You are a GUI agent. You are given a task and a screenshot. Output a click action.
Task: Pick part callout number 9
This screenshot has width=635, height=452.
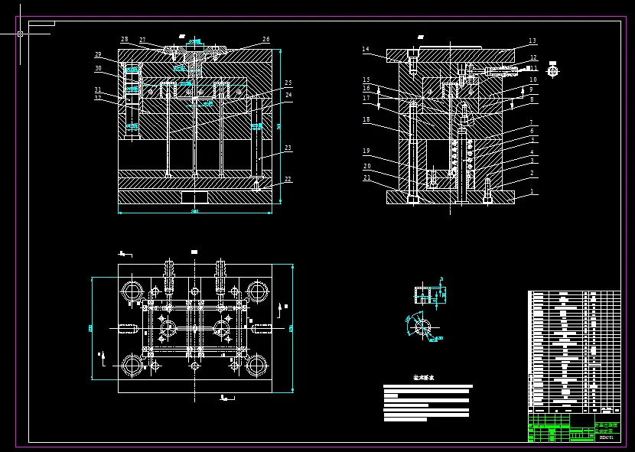531,89
